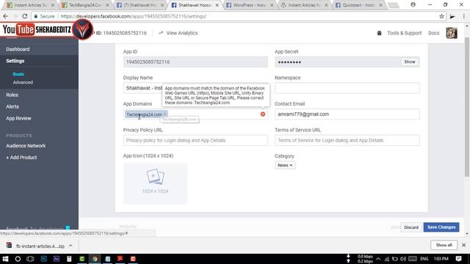Bookmark this page with the star icon
This screenshot has height=264, width=470.
pos(441,16)
